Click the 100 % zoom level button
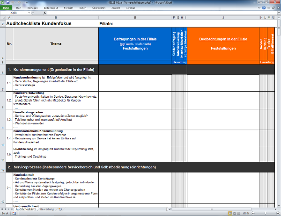The image size is (281, 216). coord(246,213)
